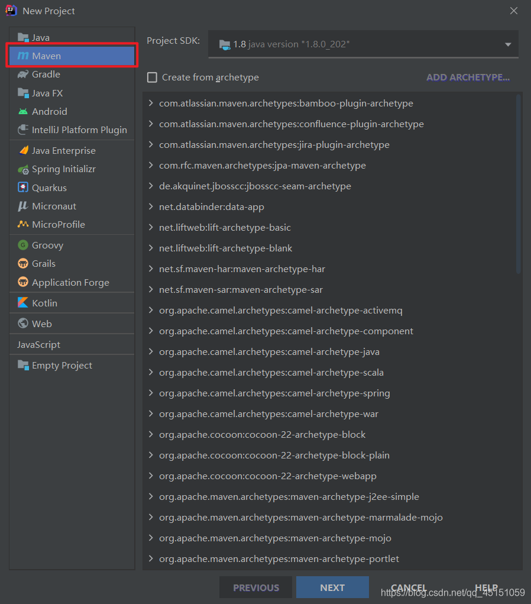The height and width of the screenshot is (604, 531).
Task: Expand bamboo-plugin-archetype entry
Action: 151,104
